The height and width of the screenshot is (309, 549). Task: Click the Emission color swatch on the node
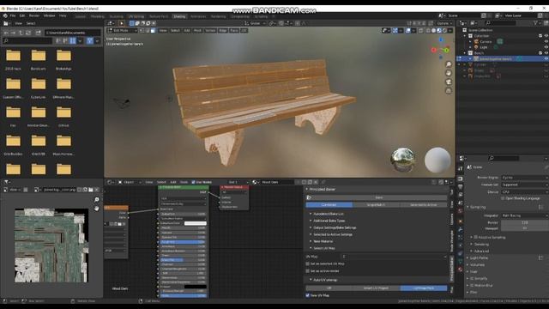196,287
